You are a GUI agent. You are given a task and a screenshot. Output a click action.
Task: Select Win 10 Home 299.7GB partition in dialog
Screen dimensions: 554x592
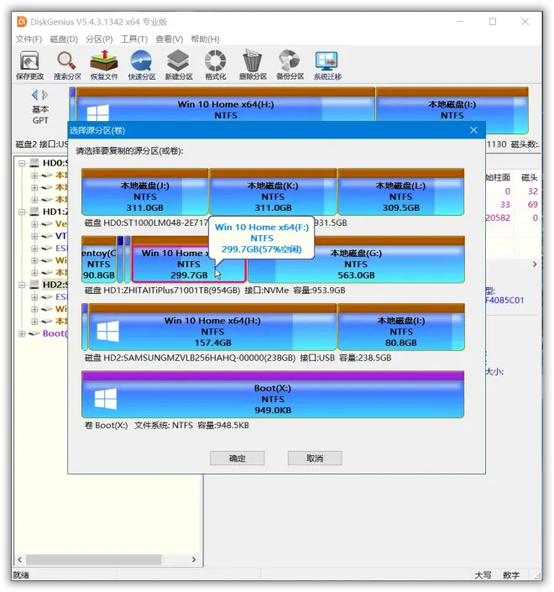(189, 264)
